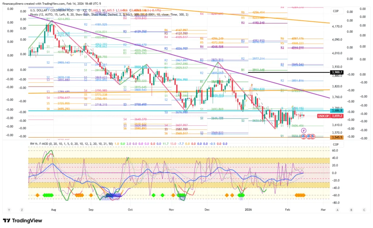373x228 pixels.
Task: Open the COP currency selector on price chart
Action: pyautogui.click(x=336, y=11)
